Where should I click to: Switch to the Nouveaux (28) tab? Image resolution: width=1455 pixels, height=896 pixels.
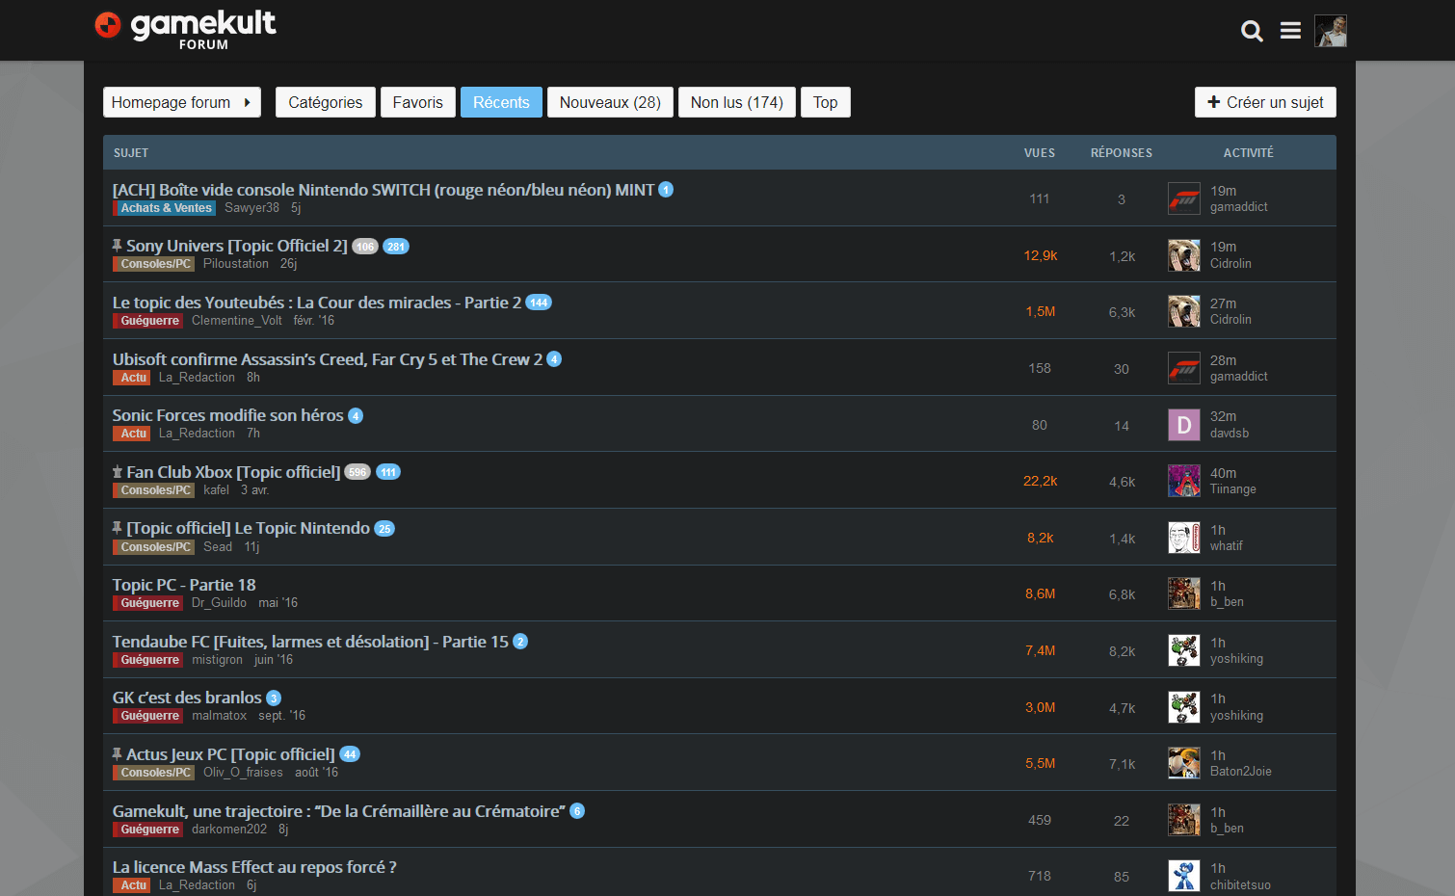[610, 102]
